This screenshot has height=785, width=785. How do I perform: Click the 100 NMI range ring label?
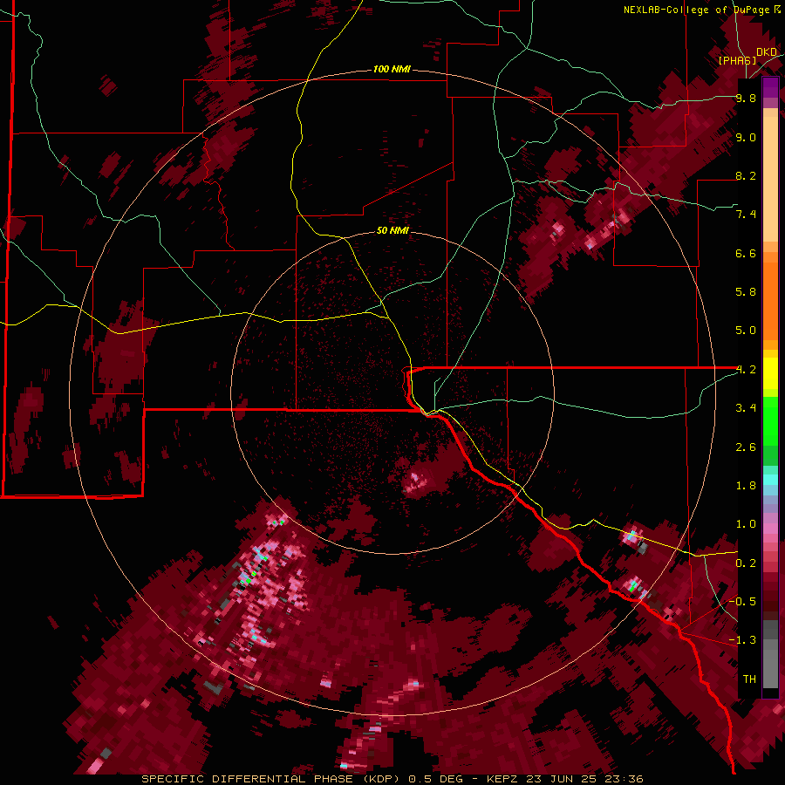392,69
